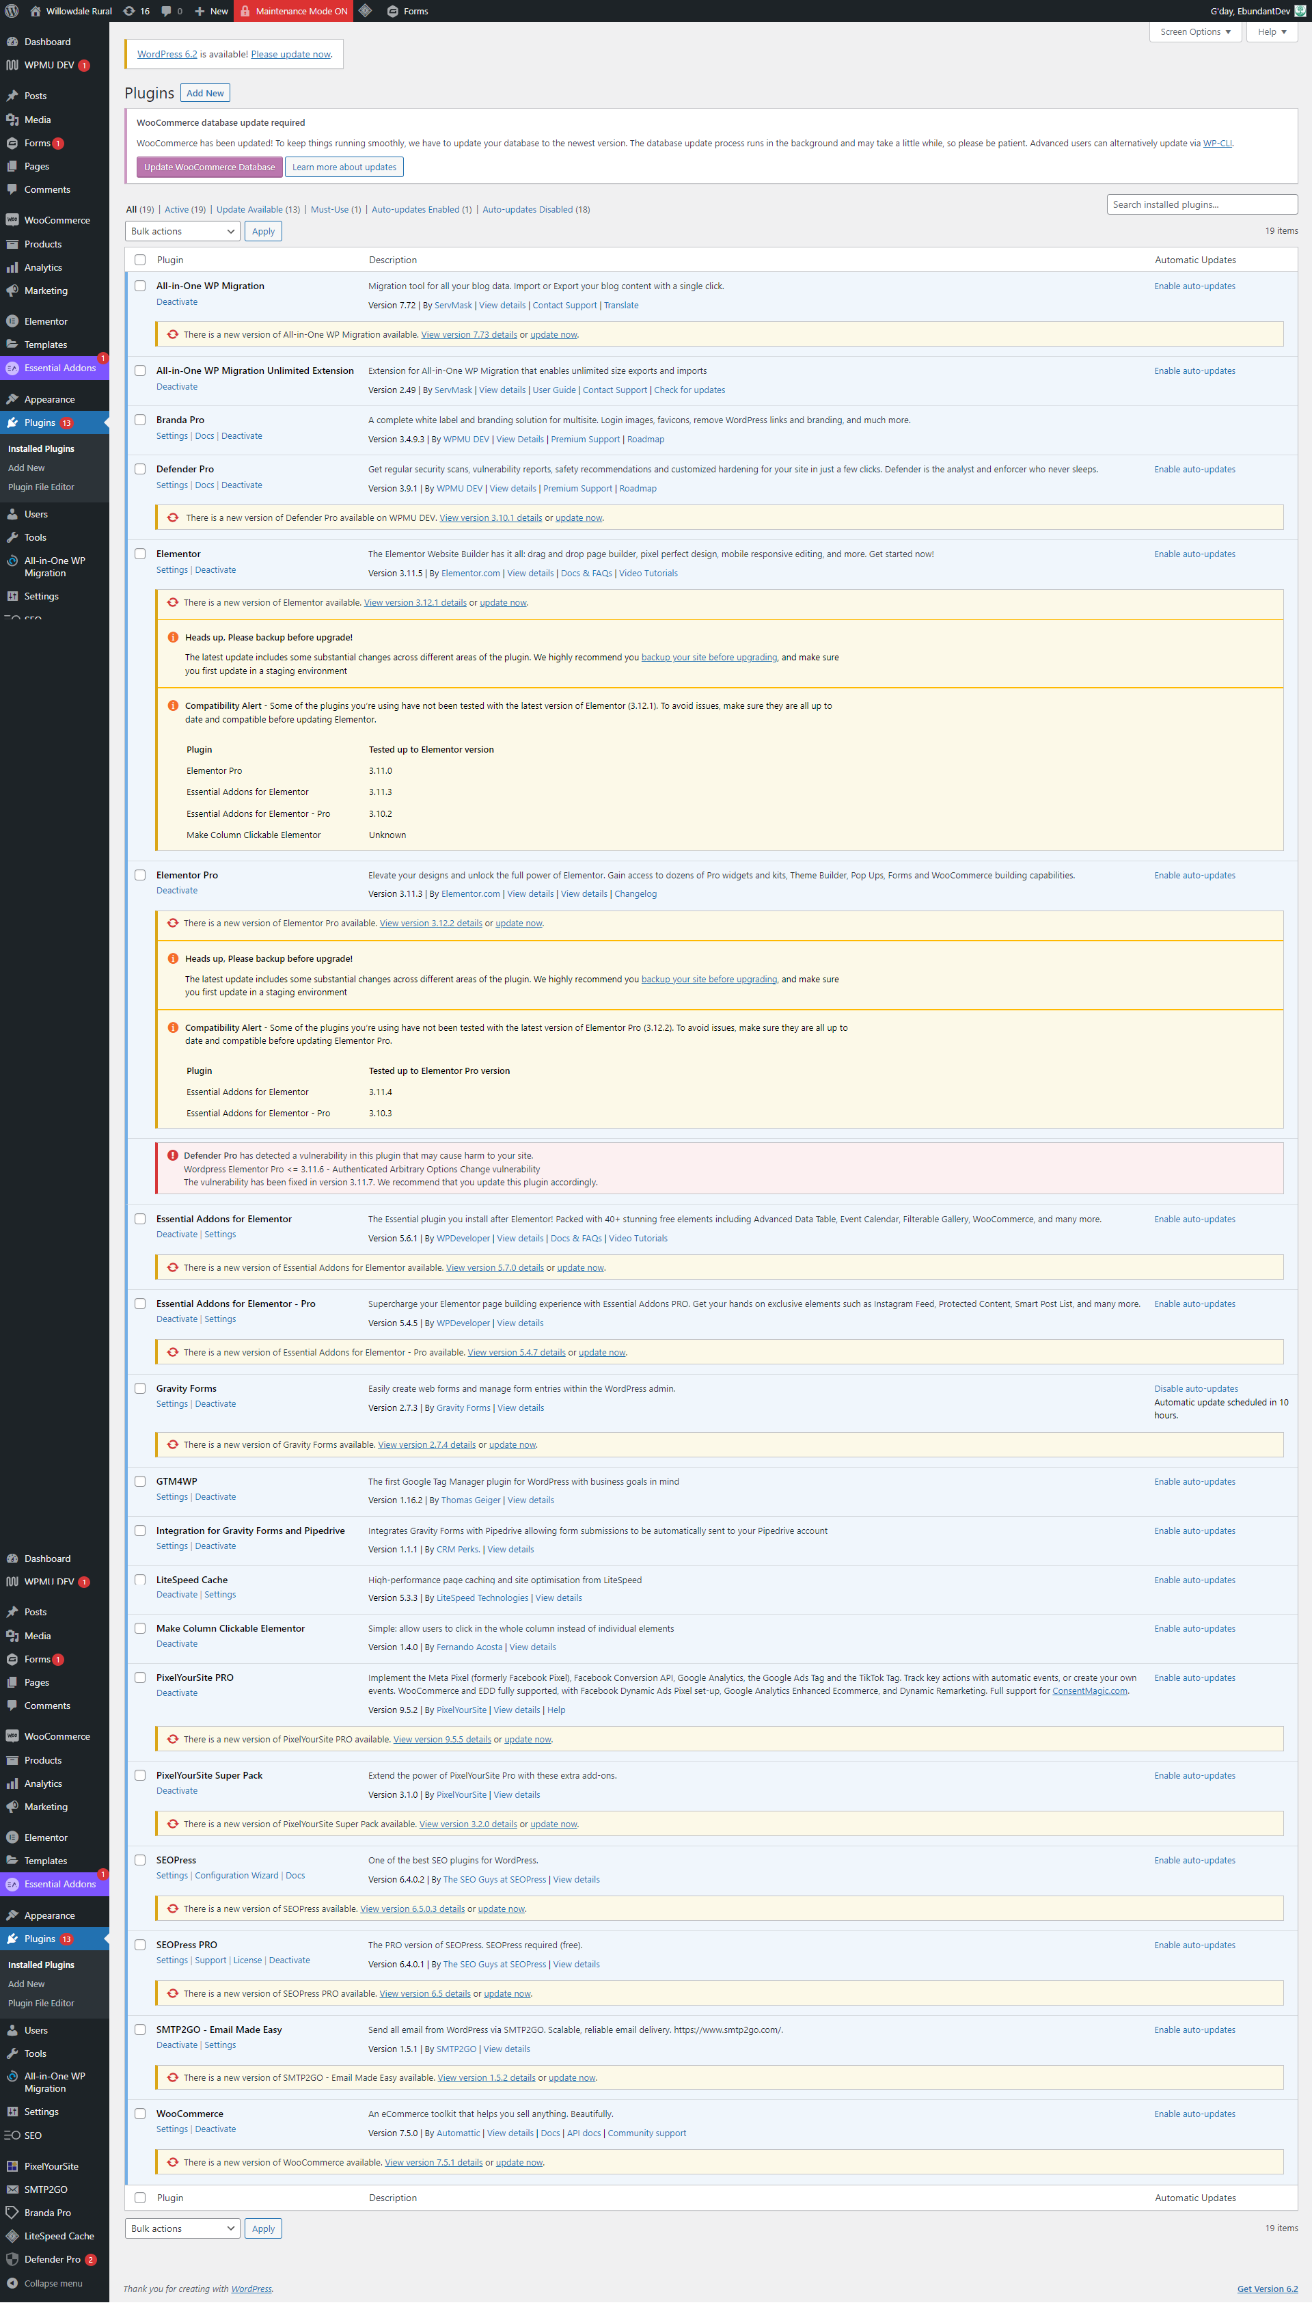
Task: Select the WooCommerce plugin row checkbox
Action: [x=139, y=2113]
